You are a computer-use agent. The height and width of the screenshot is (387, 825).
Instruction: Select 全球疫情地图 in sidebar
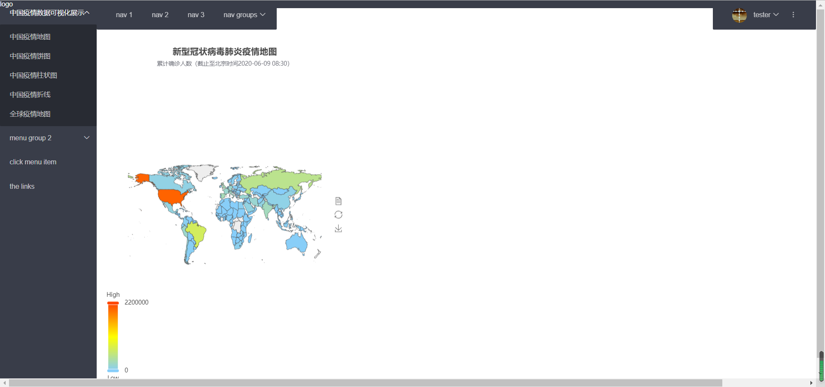click(48, 114)
